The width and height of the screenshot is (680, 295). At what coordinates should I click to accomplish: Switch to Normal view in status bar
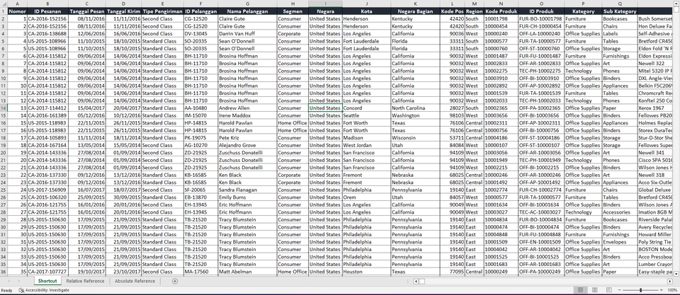(580, 290)
